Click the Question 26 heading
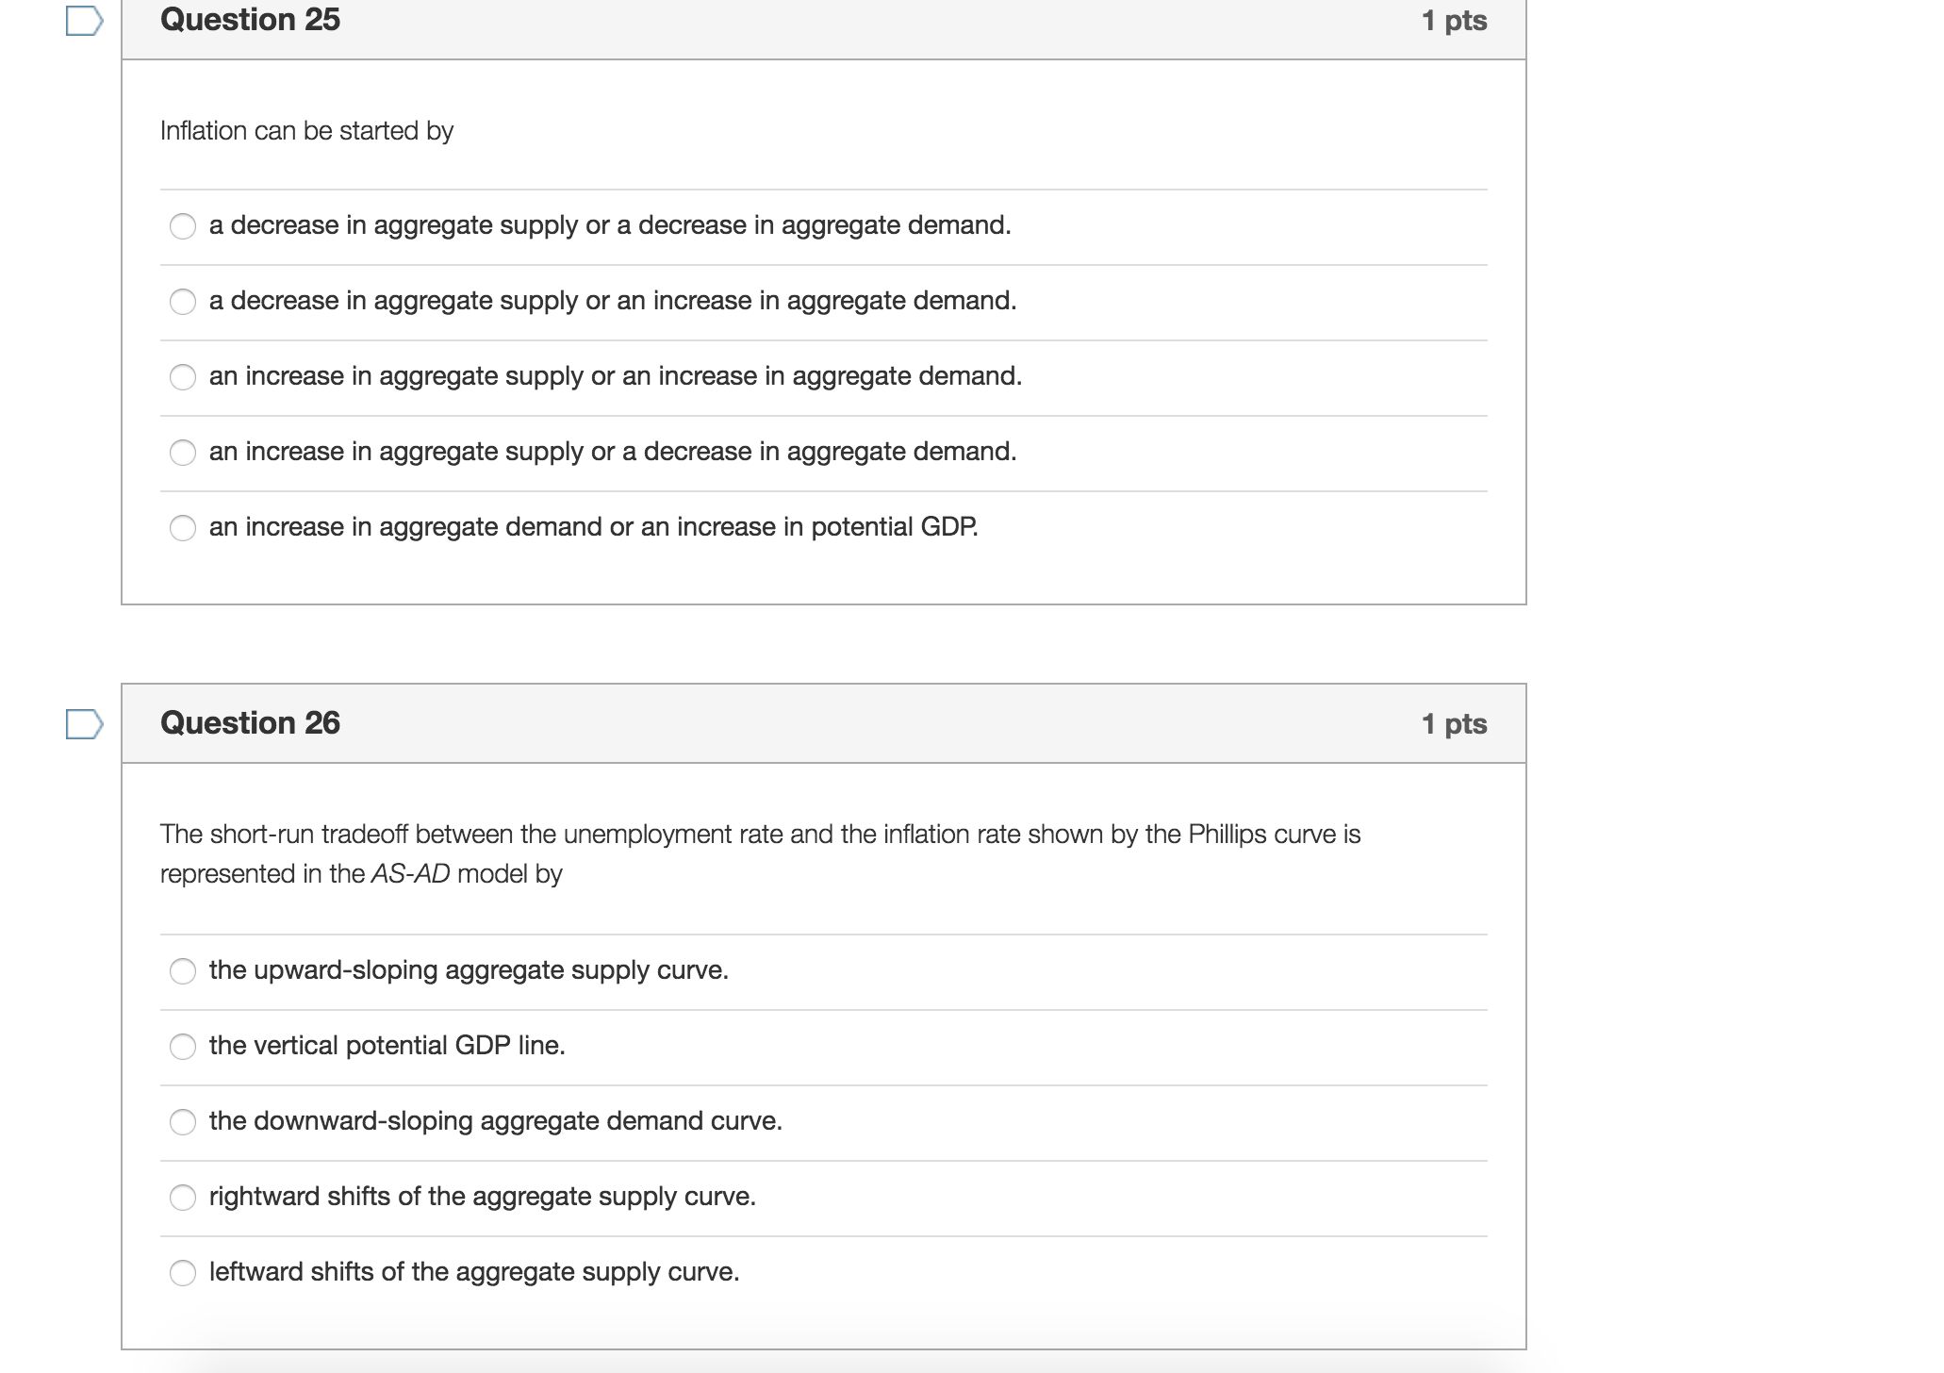 point(250,723)
